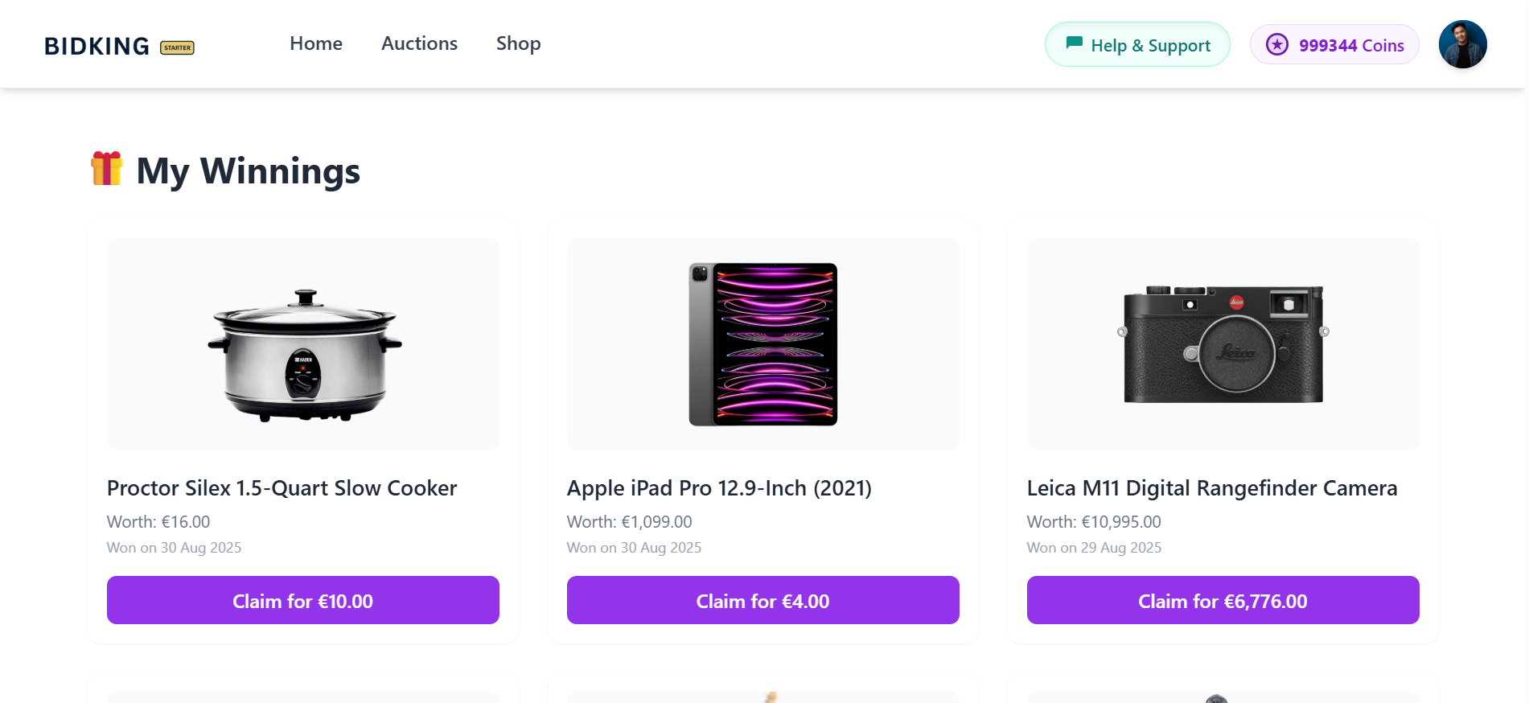
Task: Claim the slow cooker for €10.00
Action: coord(303,600)
